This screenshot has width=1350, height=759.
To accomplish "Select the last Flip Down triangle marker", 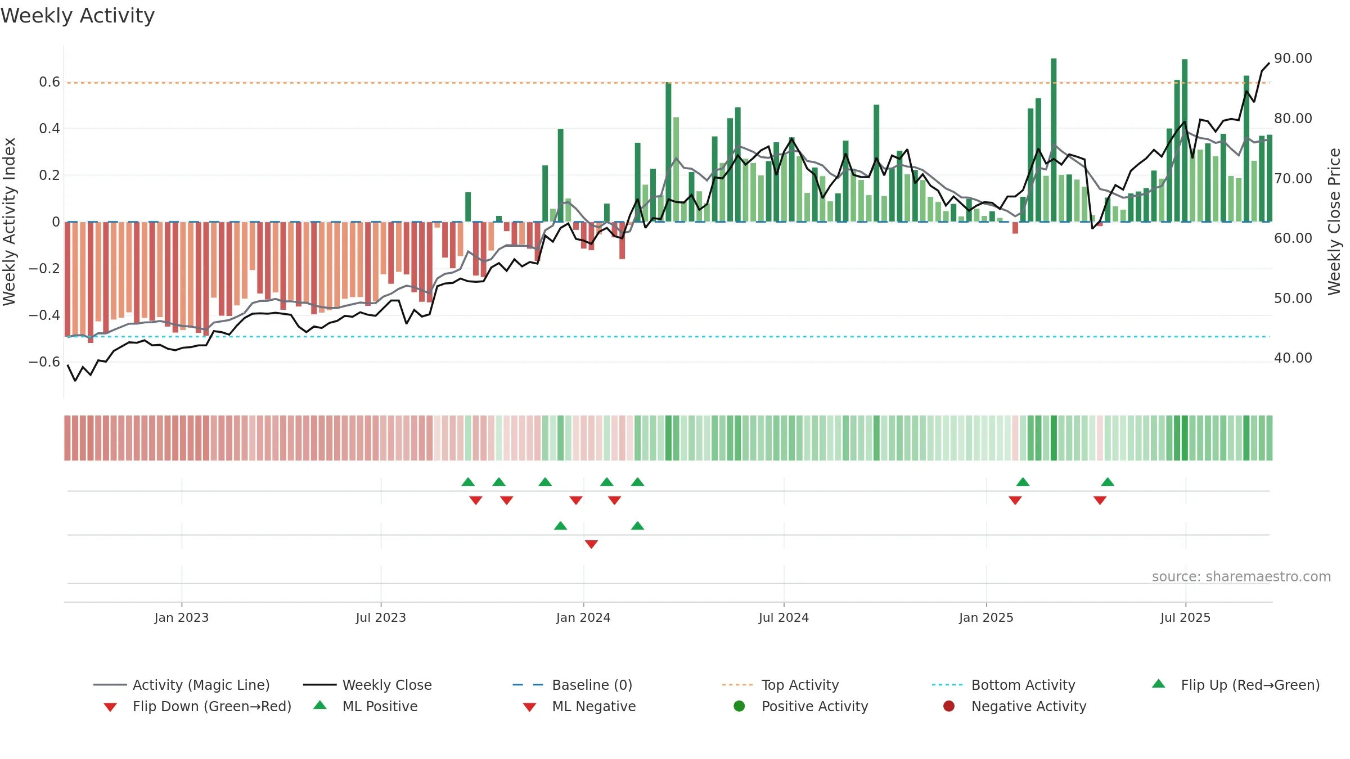I will 1100,500.
